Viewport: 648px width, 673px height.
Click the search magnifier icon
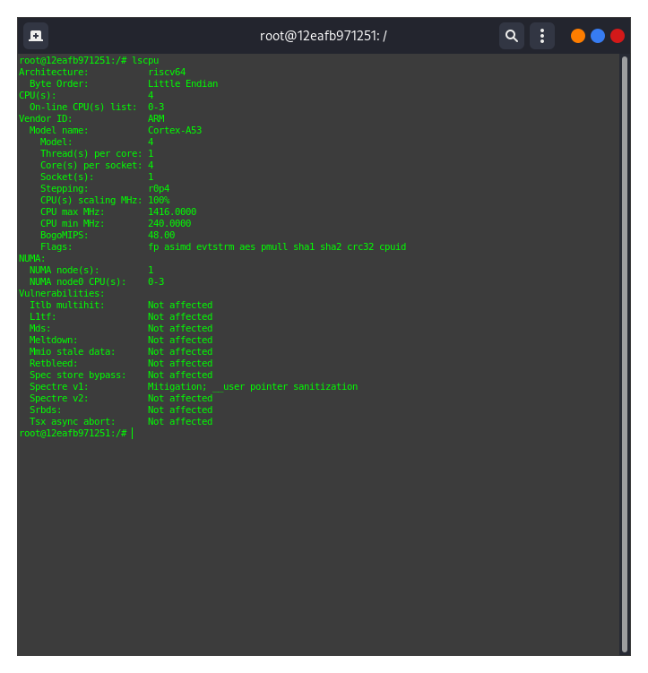point(511,36)
